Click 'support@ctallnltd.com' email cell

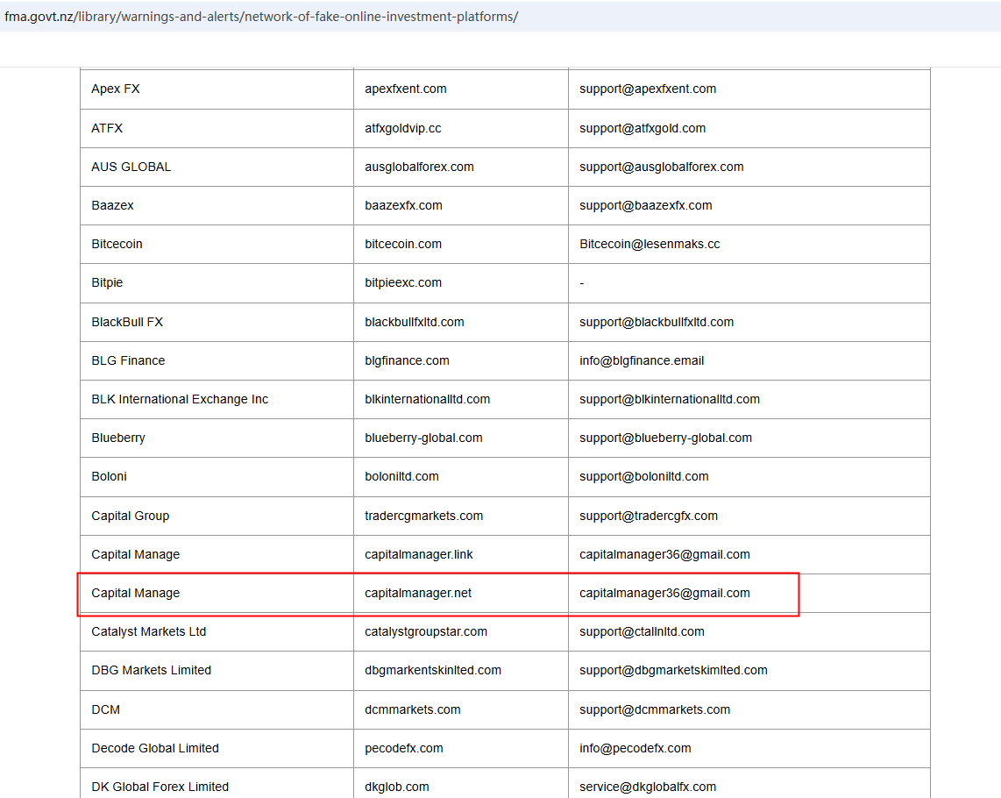point(749,632)
